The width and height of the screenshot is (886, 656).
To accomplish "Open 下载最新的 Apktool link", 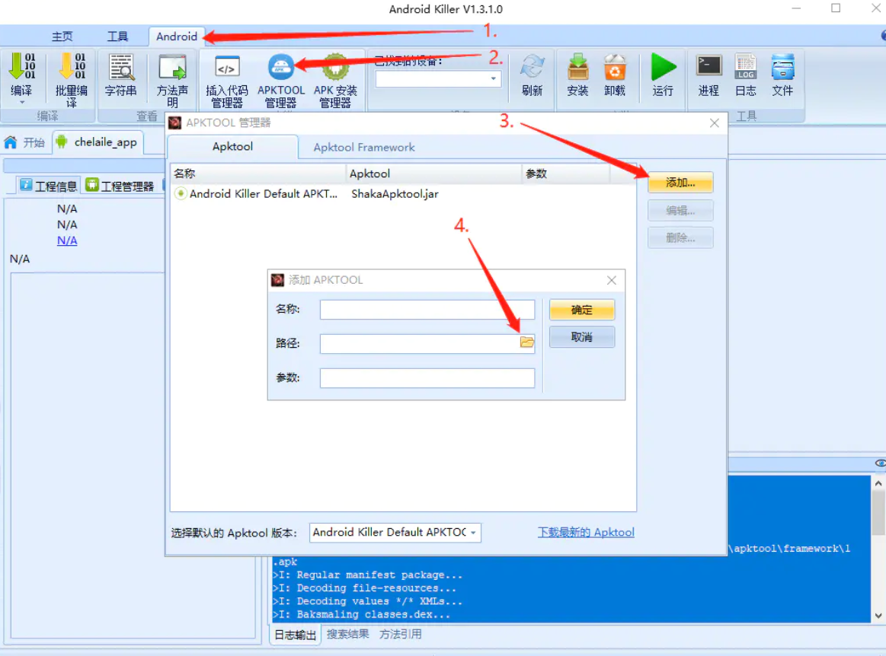I will click(x=586, y=533).
